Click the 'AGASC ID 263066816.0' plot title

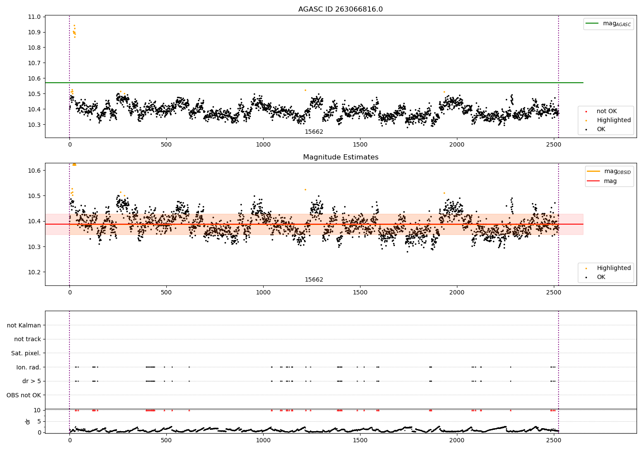pos(340,9)
